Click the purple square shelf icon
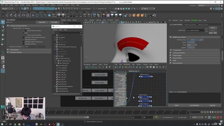Viewport: 224px width, 126px height. point(108,15)
